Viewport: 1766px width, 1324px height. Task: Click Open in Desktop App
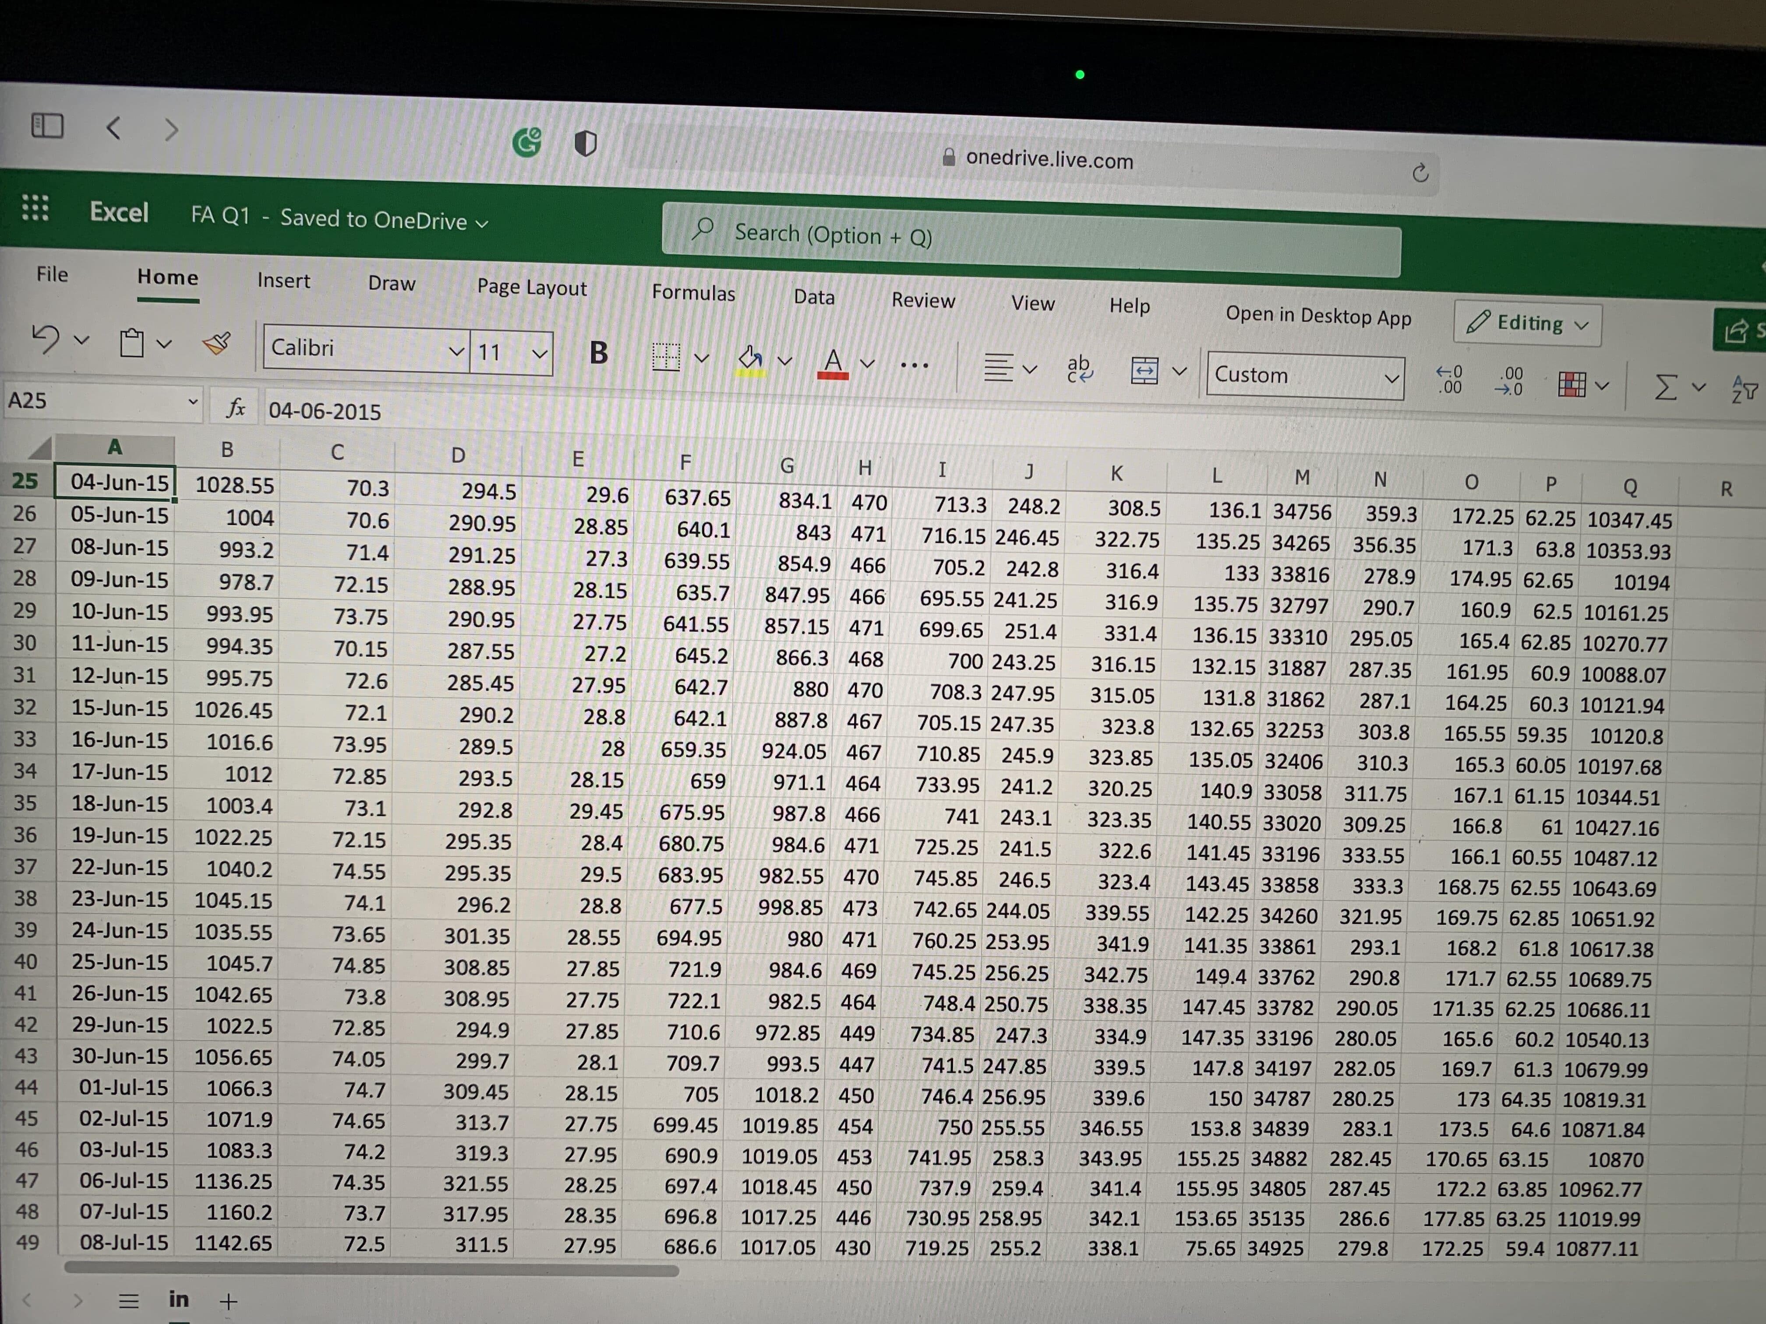coord(1318,316)
